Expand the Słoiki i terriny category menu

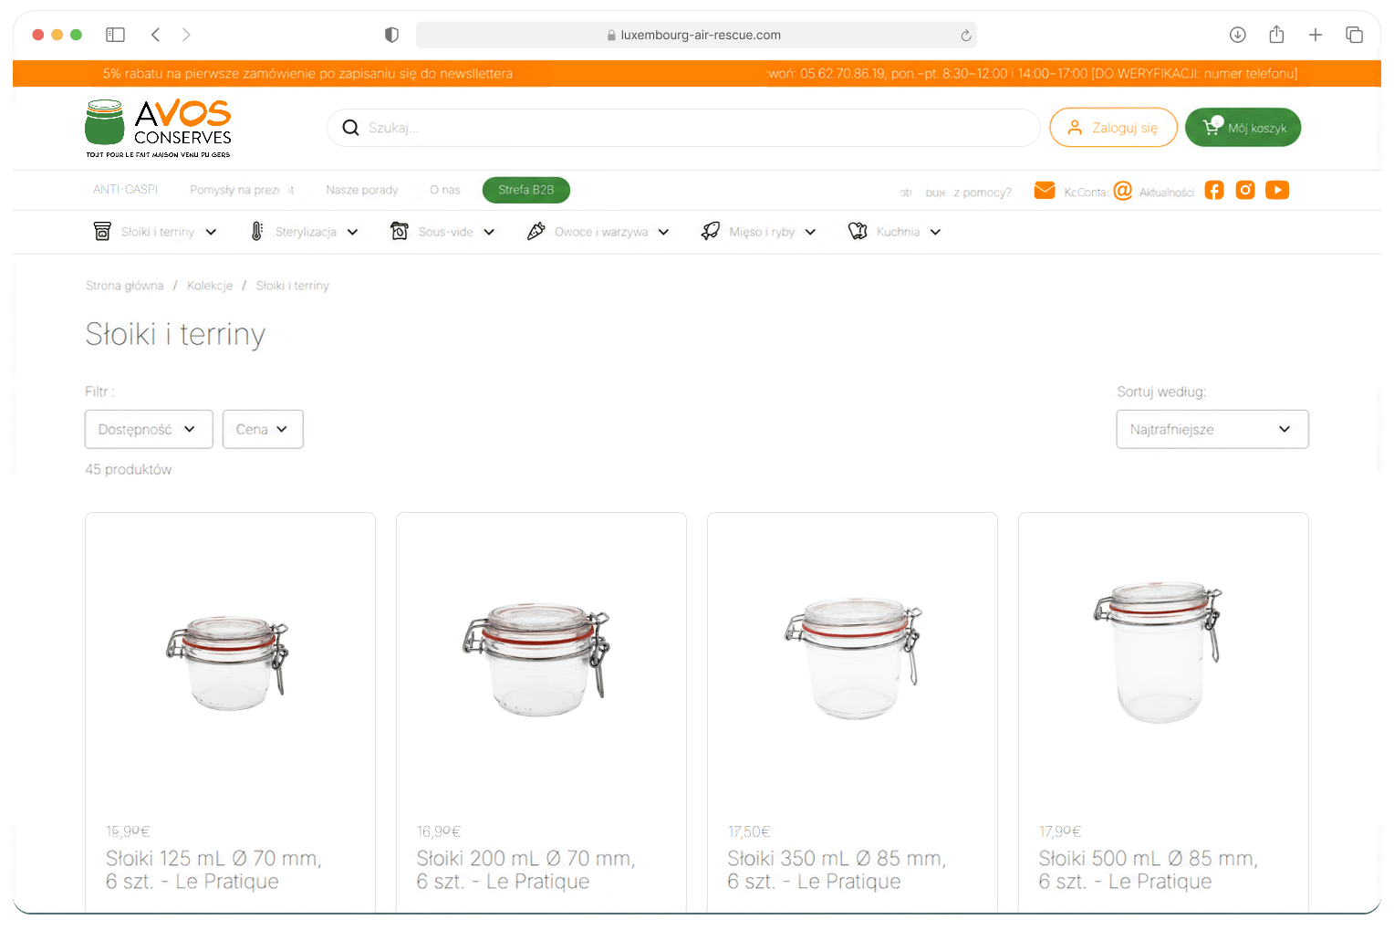(155, 232)
